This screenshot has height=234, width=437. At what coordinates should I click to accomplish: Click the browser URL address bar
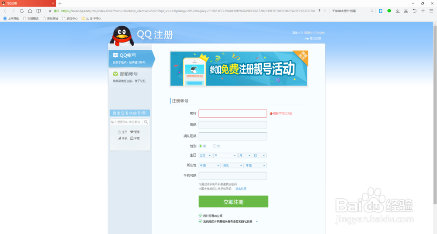pos(188,11)
